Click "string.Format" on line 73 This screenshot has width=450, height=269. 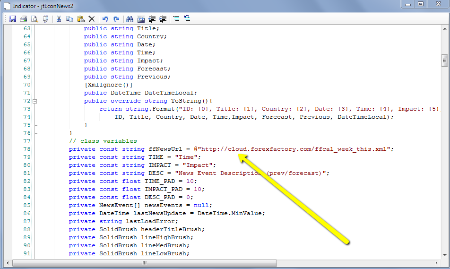(150, 109)
